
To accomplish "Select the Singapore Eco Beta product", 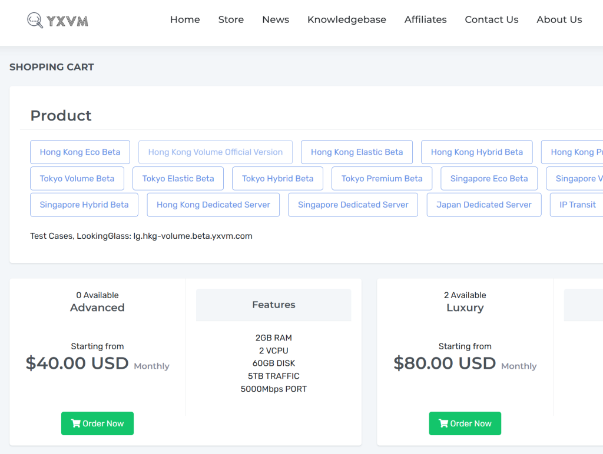I will pyautogui.click(x=489, y=179).
